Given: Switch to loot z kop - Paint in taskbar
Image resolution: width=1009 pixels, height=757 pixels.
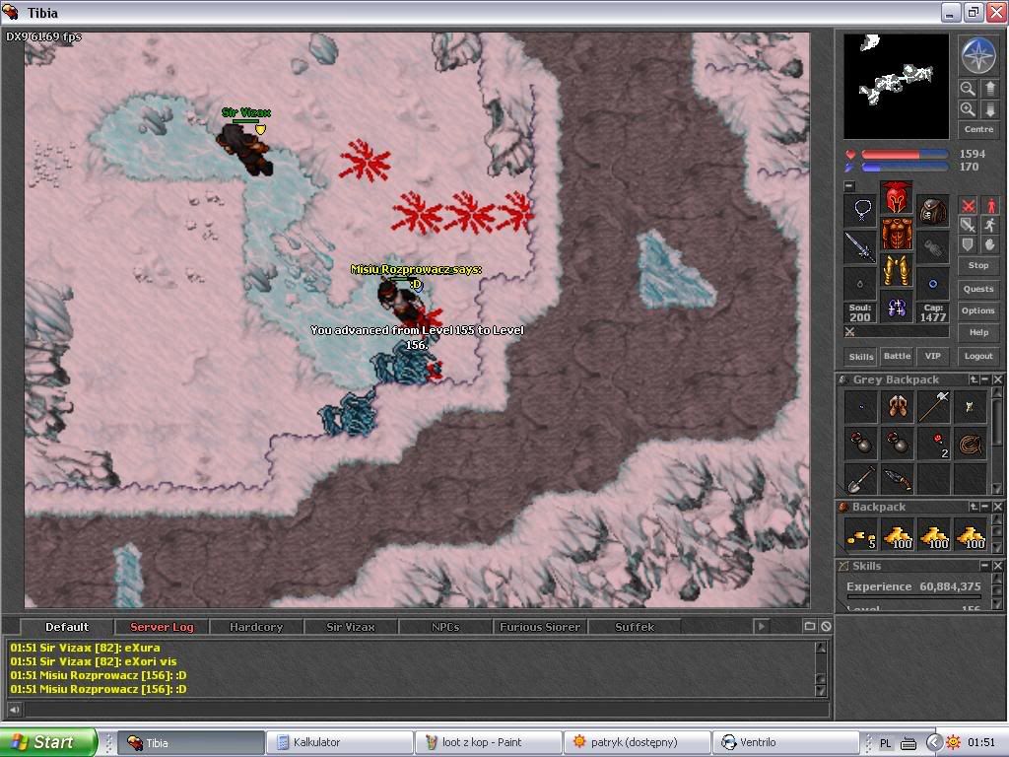Looking at the screenshot, I should click(489, 742).
